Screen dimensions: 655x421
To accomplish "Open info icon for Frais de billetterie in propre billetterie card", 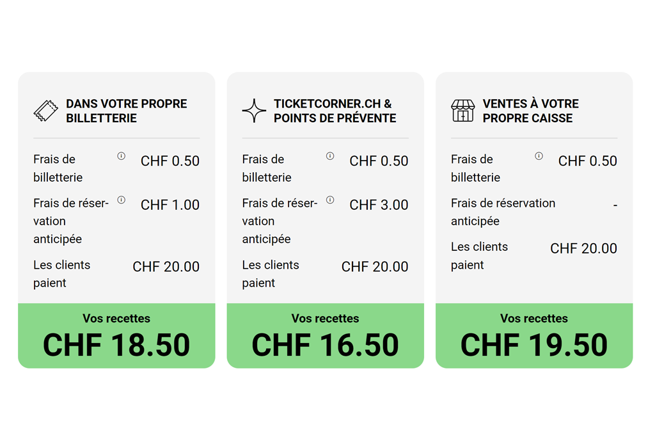I will [122, 156].
